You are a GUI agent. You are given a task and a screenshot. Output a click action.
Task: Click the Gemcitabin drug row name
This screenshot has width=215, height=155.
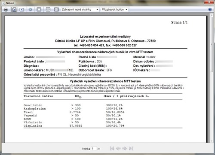click(33, 105)
